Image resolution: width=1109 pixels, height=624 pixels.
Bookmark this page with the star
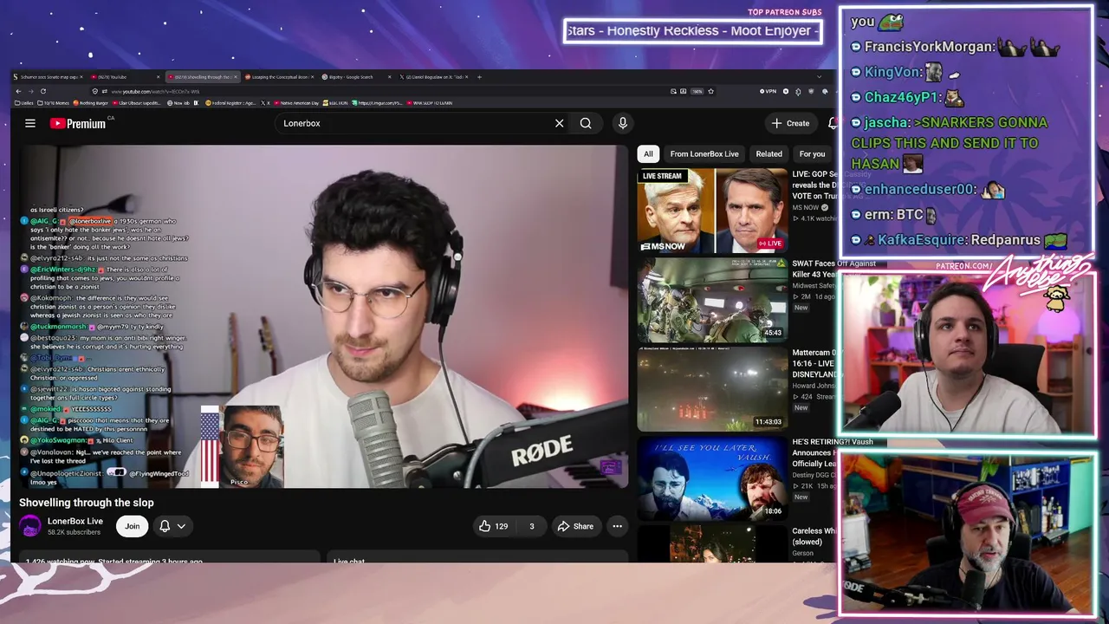[711, 91]
